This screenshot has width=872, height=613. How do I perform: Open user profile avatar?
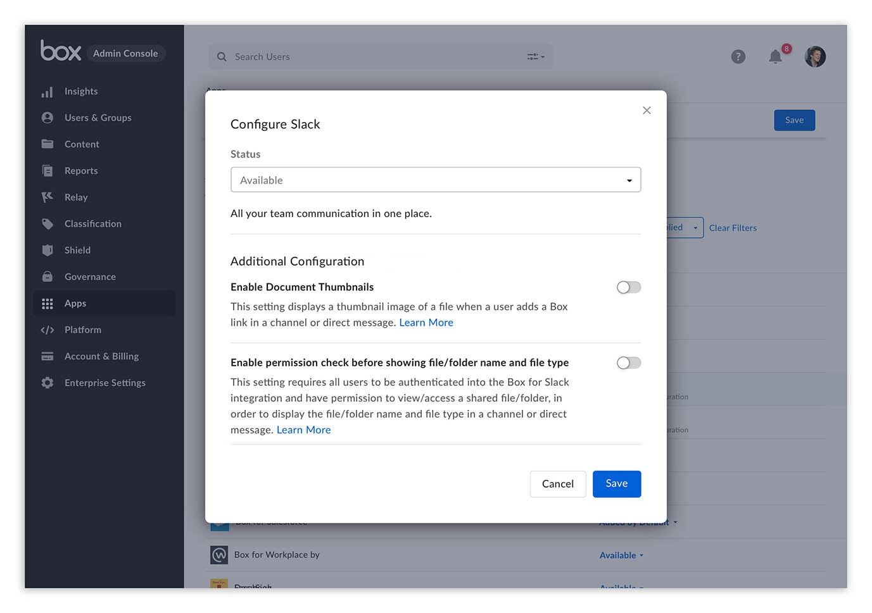(815, 57)
